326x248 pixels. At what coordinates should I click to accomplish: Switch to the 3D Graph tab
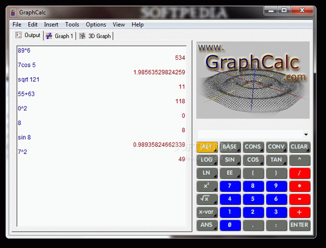[95, 36]
